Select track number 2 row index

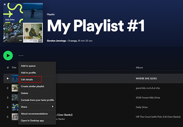7,88
